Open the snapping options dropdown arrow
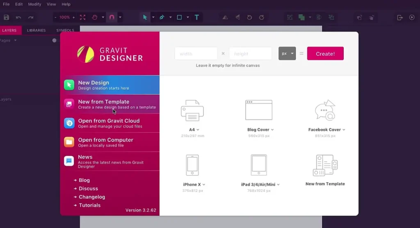Image resolution: width=420 pixels, height=228 pixels. (x=120, y=17)
